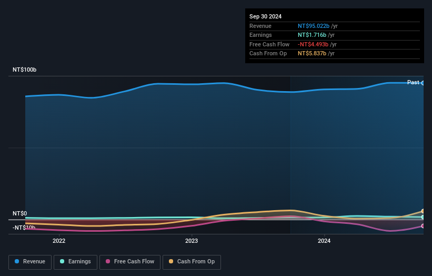Click the pink Free Cash Flow end-point marker

(x=423, y=226)
